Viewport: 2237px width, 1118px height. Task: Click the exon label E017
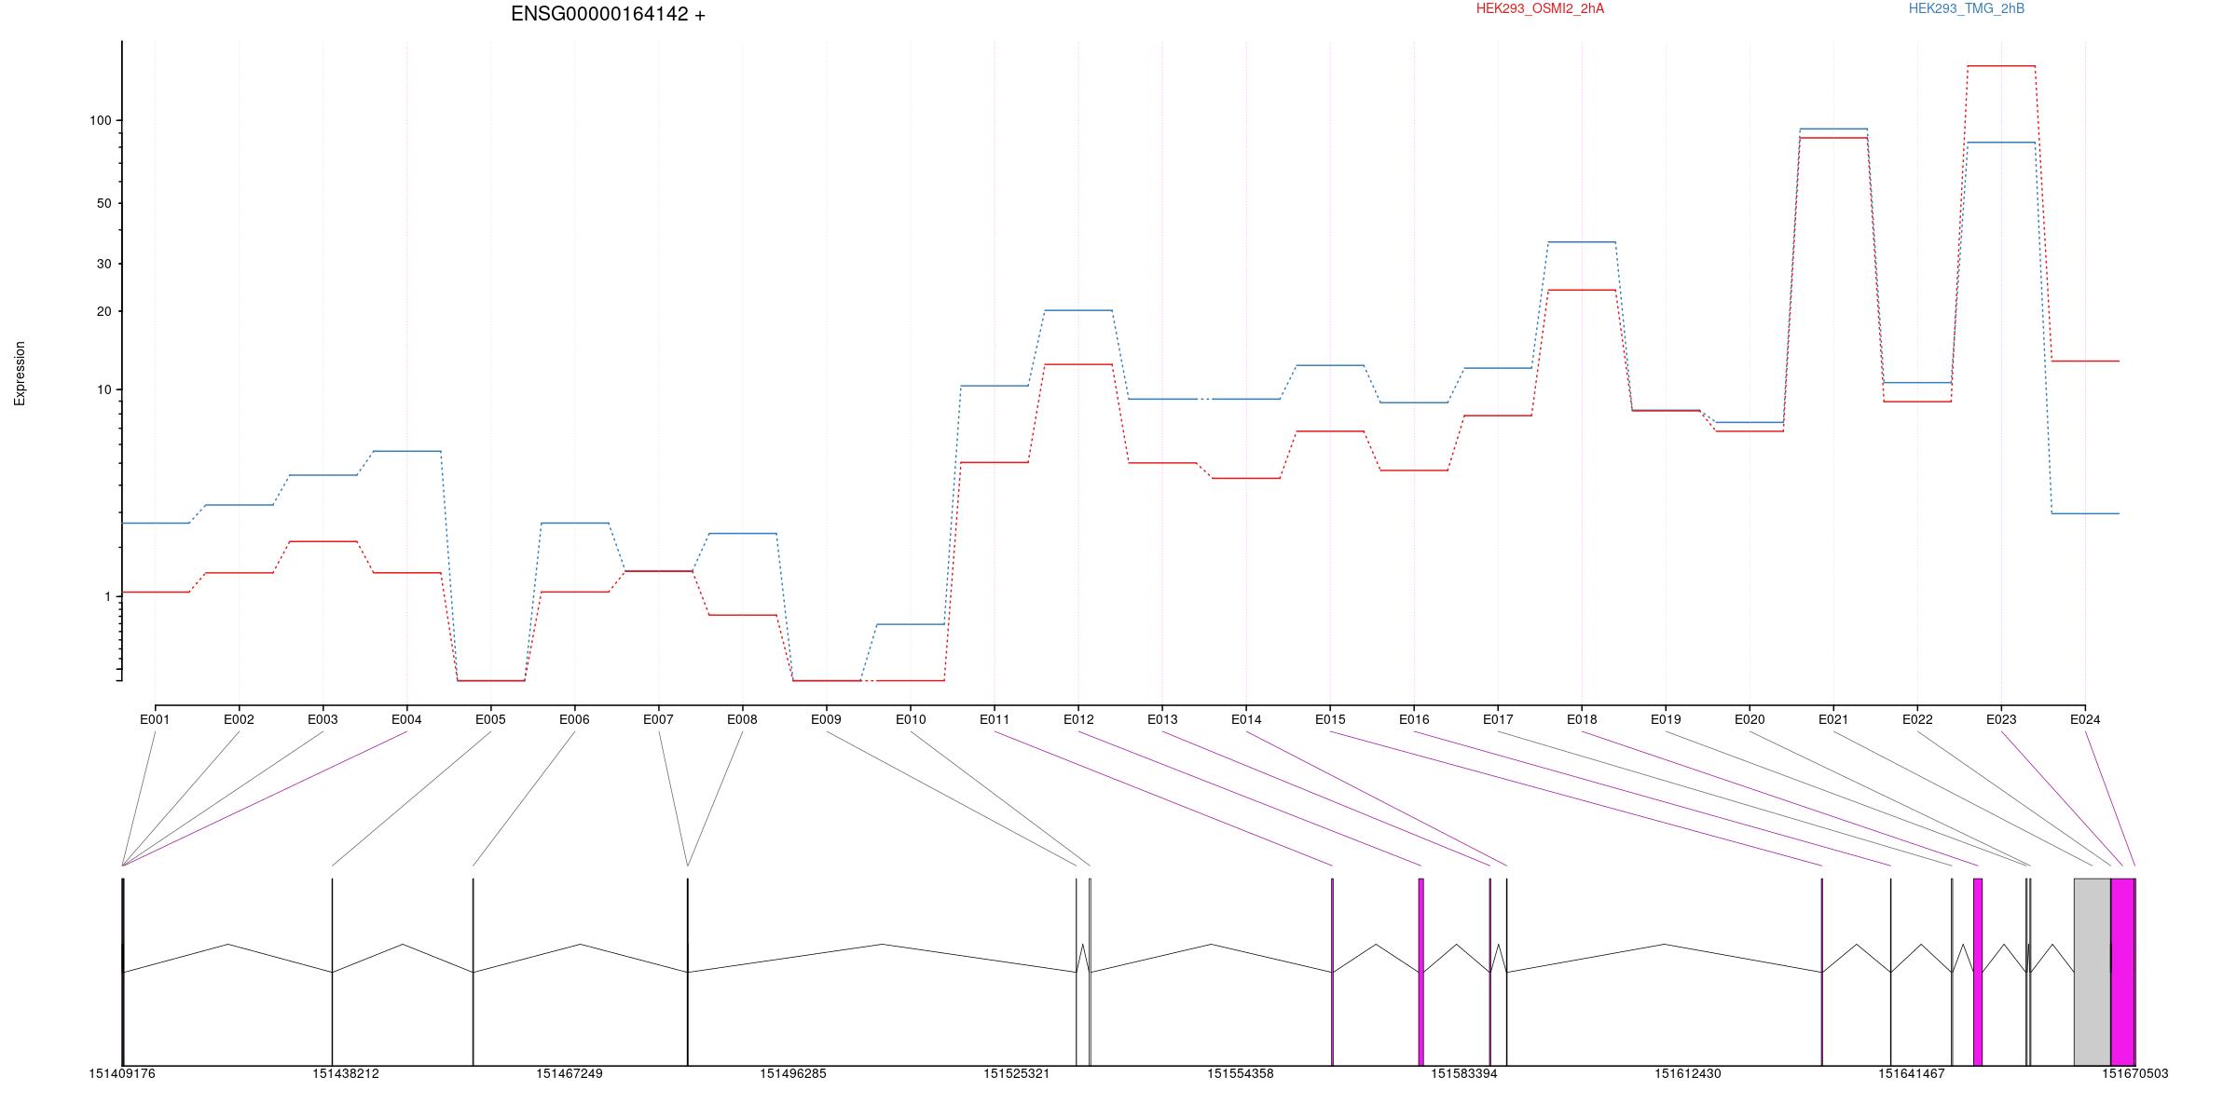click(1498, 719)
